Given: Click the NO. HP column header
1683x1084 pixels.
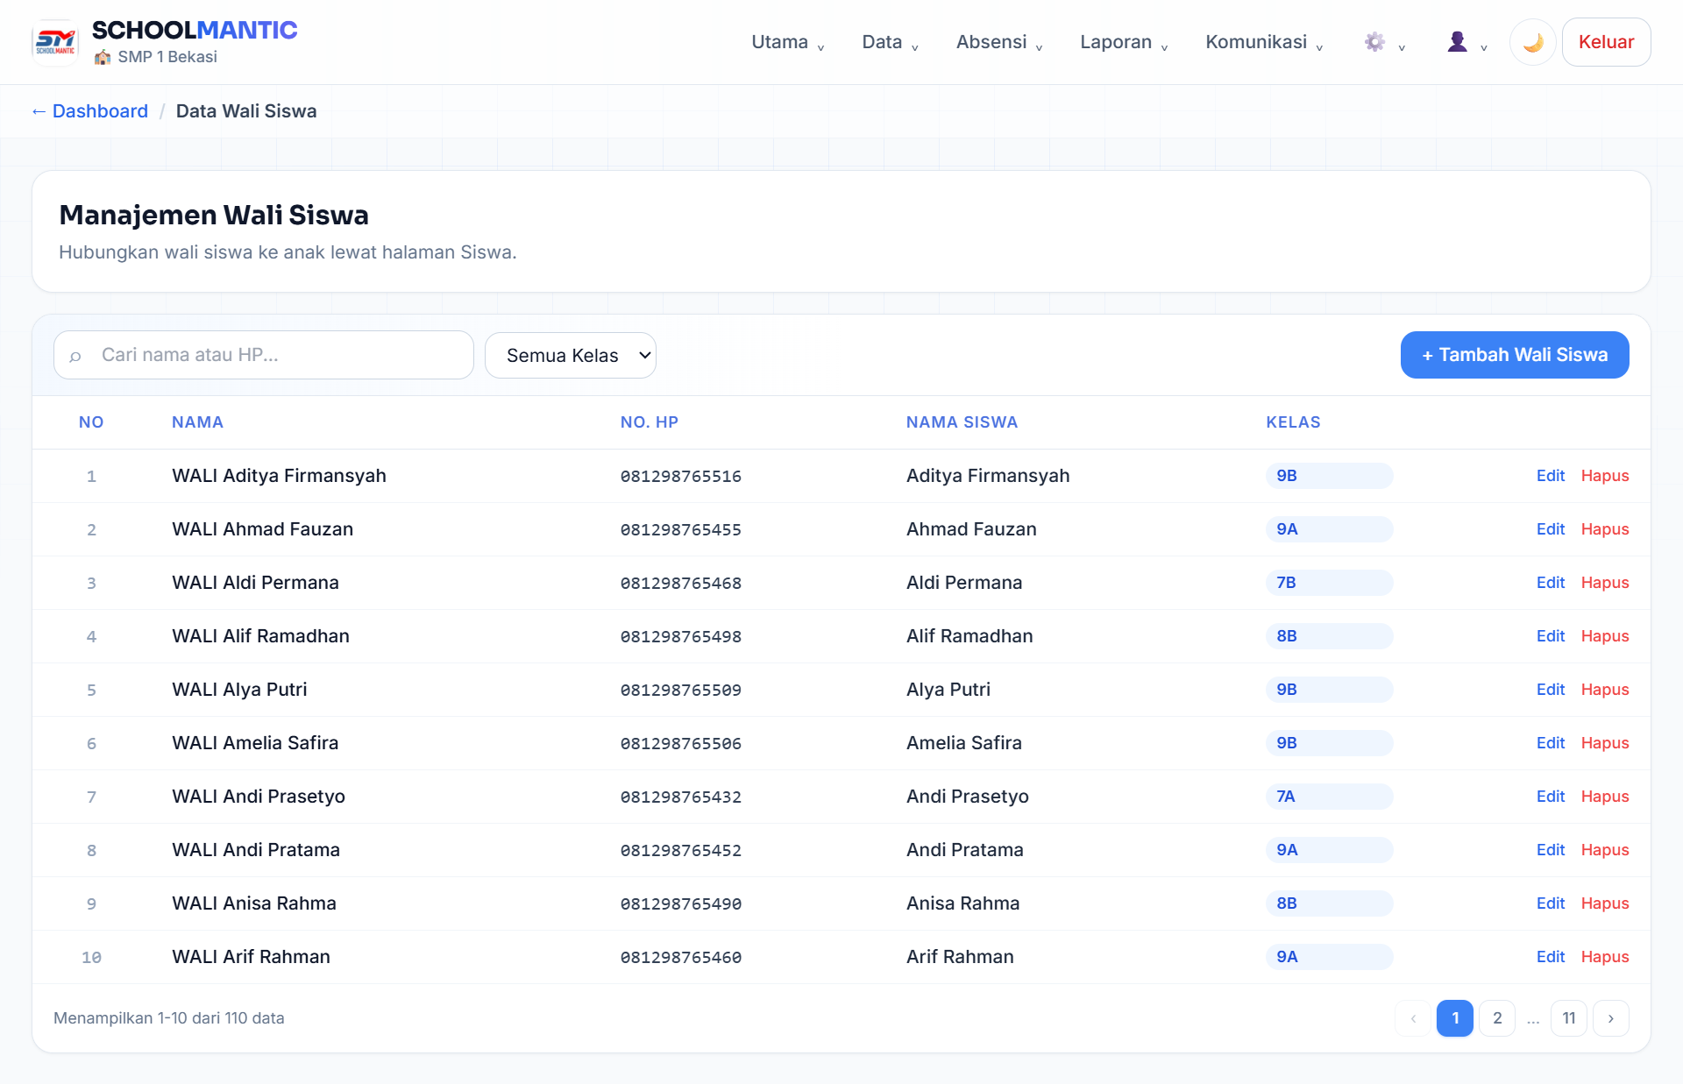Looking at the screenshot, I should (650, 422).
